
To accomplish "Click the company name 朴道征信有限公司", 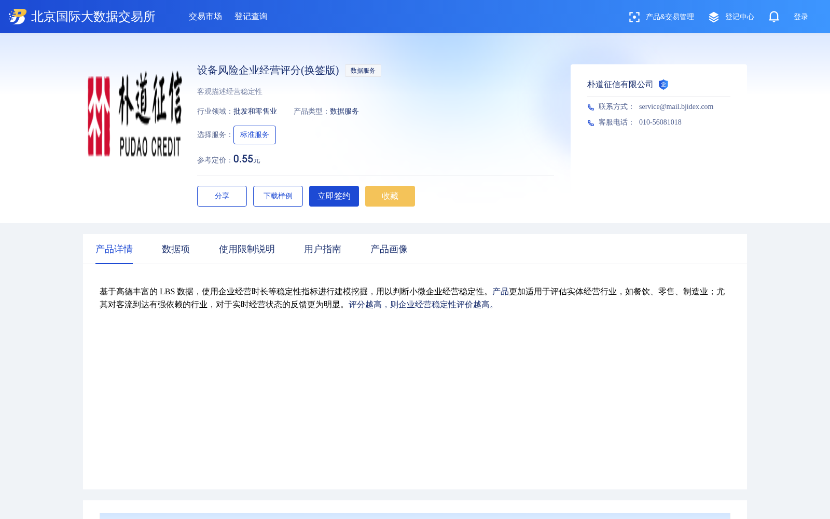I will 620,85.
